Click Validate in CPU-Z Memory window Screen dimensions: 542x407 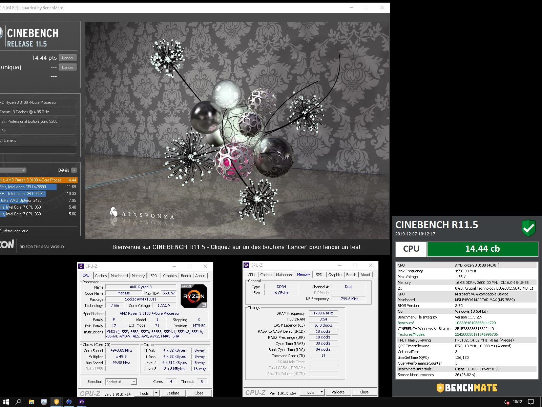[x=338, y=392]
